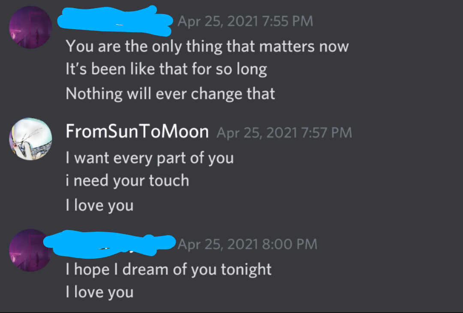
Task: Select the 8:00 PM "I love you" message
Action: 99,292
